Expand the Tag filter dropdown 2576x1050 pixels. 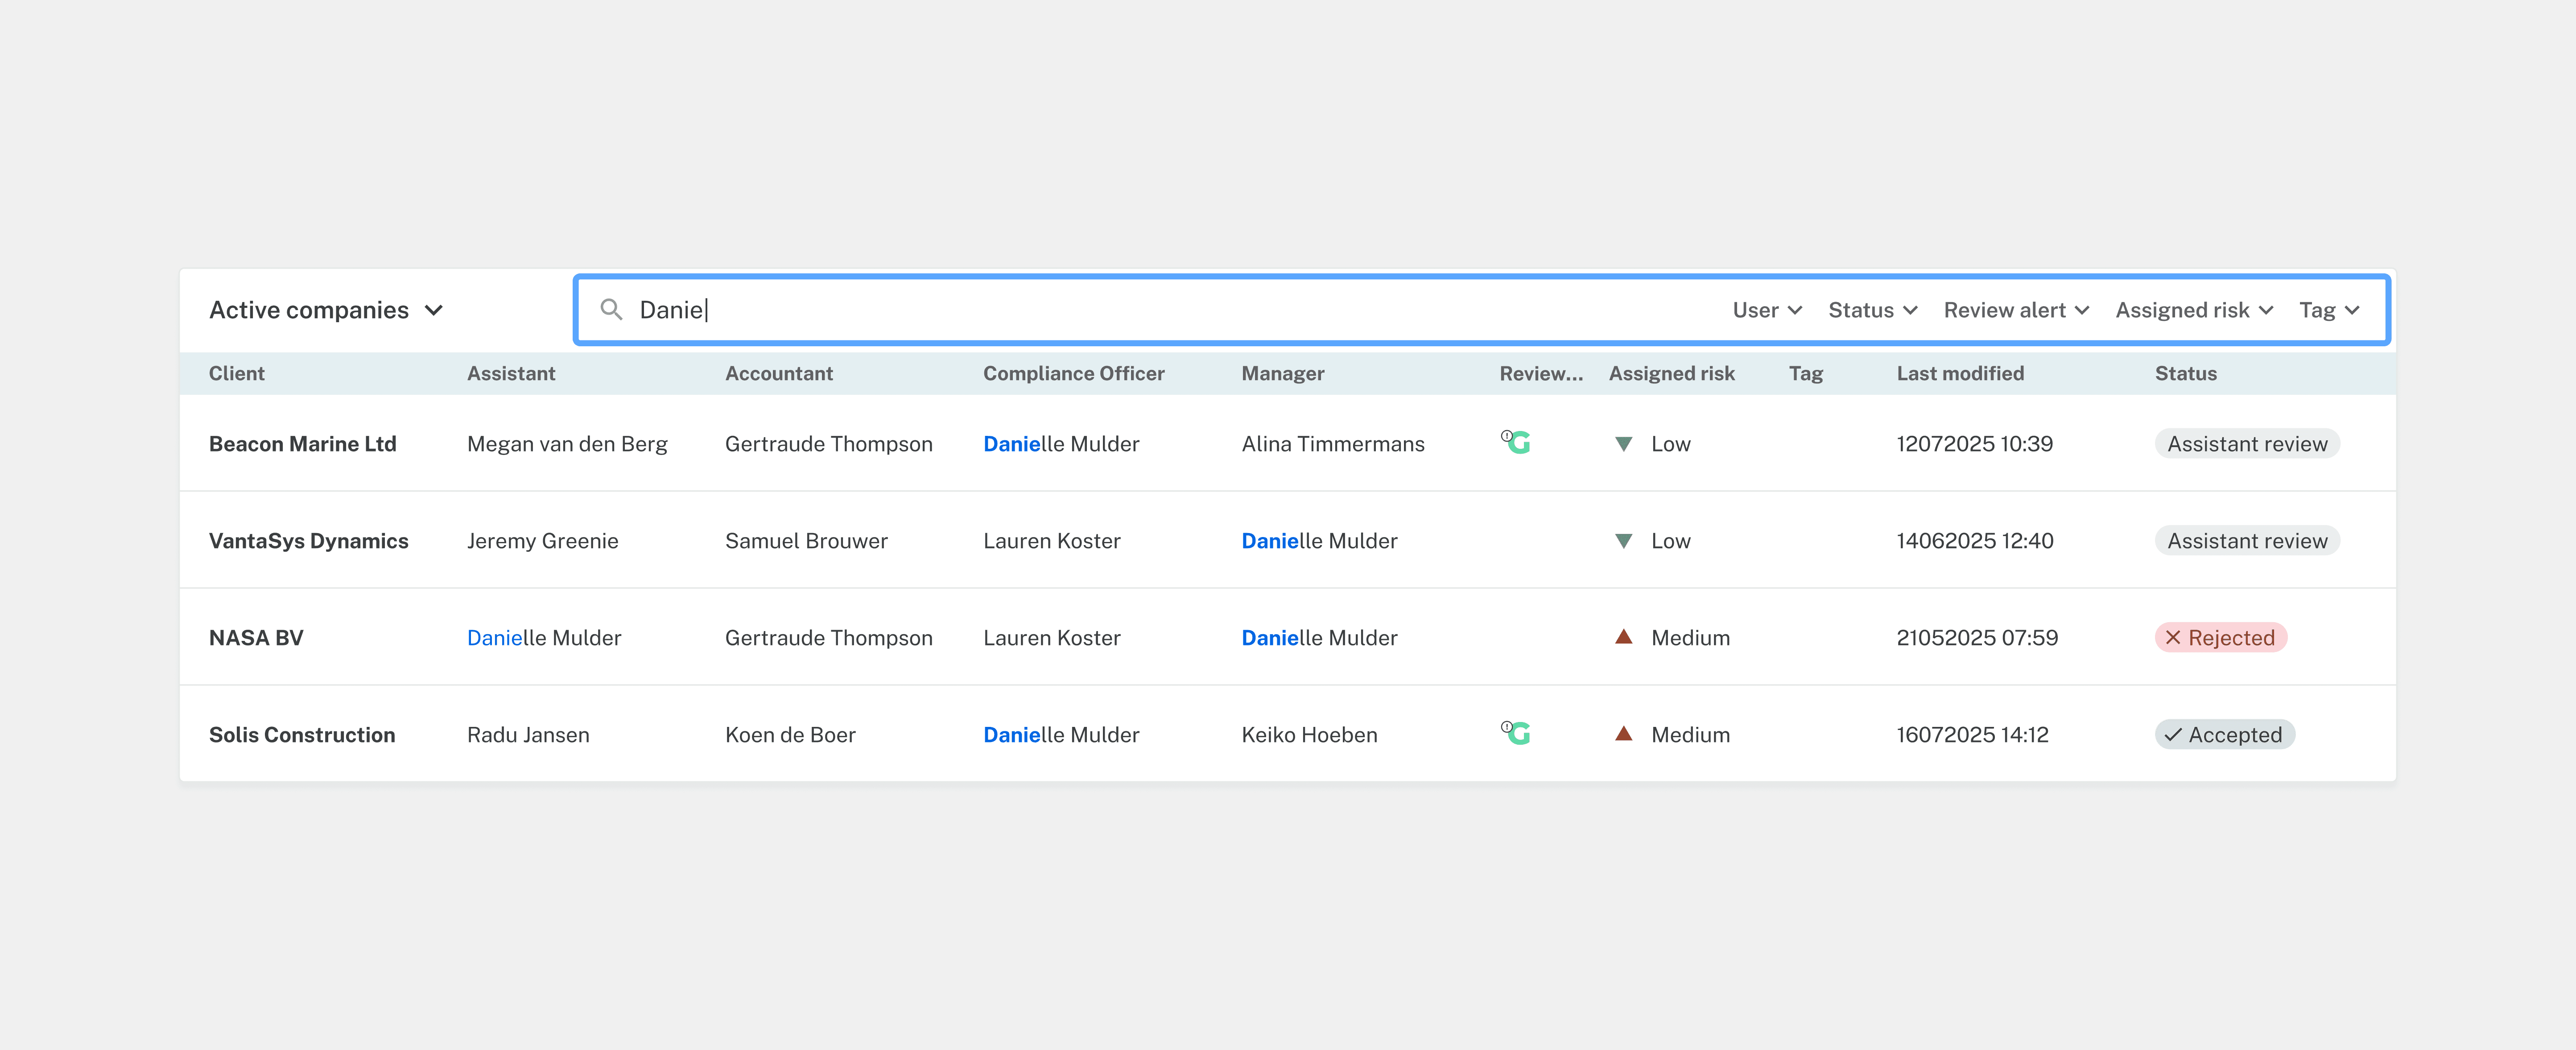coord(2328,311)
